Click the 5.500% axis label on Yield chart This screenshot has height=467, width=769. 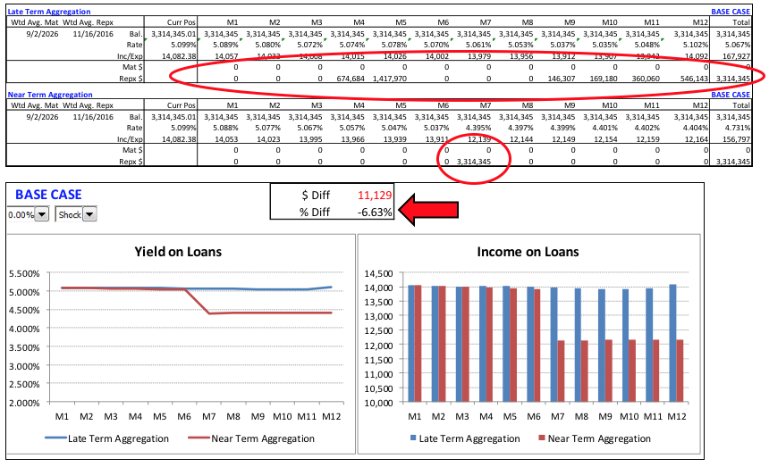pyautogui.click(x=24, y=273)
